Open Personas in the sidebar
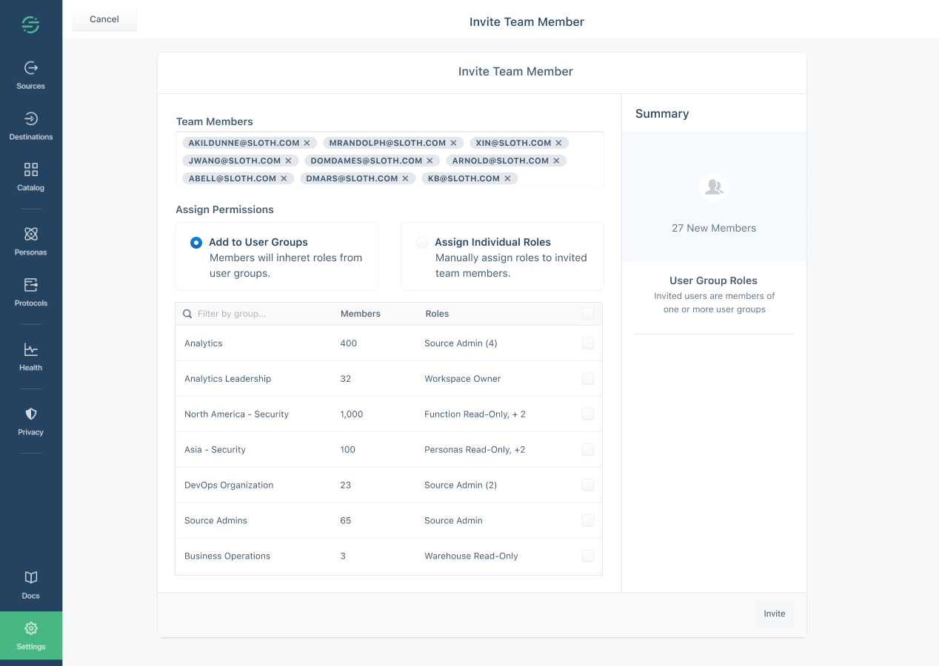This screenshot has width=939, height=666. (31, 242)
